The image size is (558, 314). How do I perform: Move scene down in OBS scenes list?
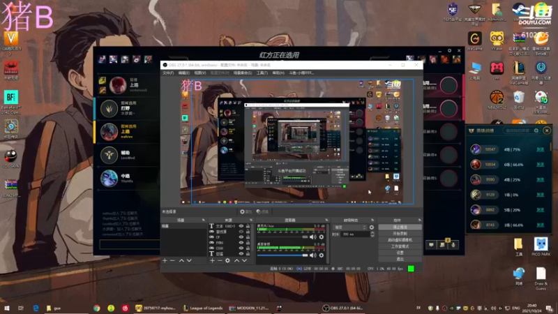(189, 260)
